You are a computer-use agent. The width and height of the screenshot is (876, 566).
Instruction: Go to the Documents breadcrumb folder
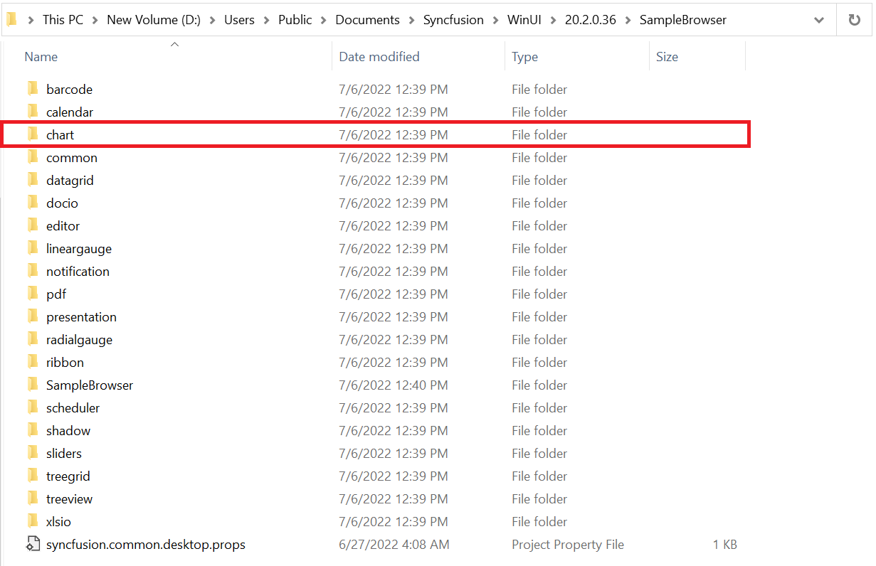(367, 20)
